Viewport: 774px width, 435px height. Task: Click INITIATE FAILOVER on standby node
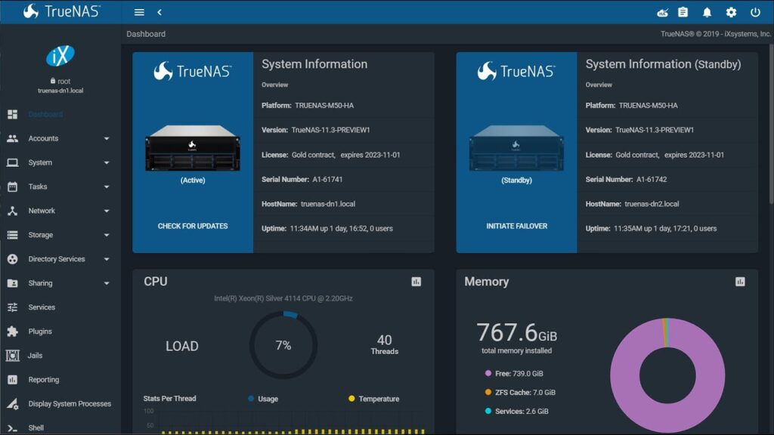pos(516,225)
